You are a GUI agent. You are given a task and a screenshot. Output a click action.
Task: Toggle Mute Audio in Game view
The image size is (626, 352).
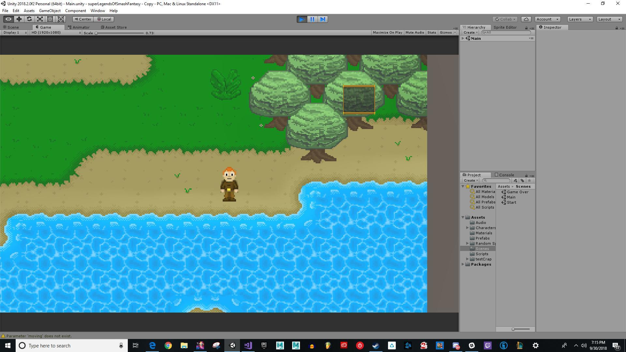click(415, 33)
